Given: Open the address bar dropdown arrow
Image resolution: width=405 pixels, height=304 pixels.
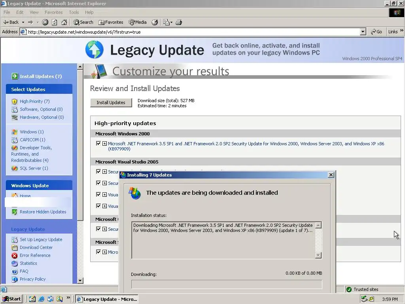Looking at the screenshot, I should click(363, 32).
